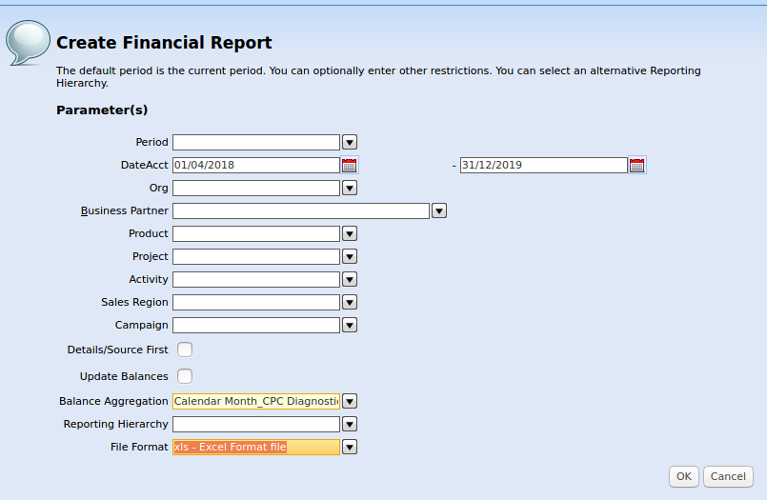
Task: Focus the Business Partner input field
Action: coord(301,211)
